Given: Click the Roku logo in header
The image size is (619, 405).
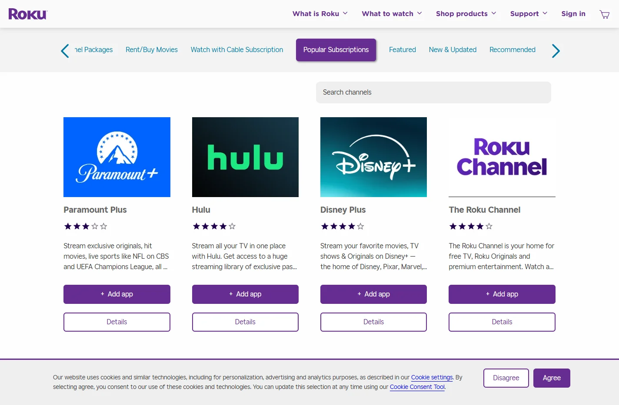Looking at the screenshot, I should point(28,14).
